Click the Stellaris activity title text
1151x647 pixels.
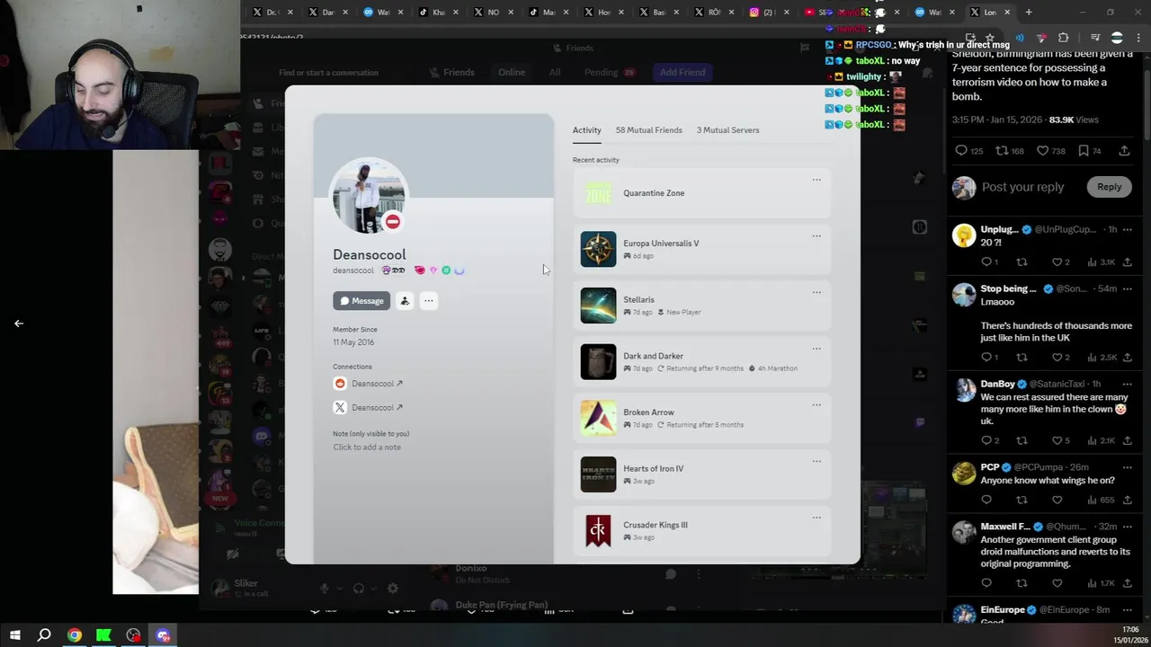click(x=638, y=300)
